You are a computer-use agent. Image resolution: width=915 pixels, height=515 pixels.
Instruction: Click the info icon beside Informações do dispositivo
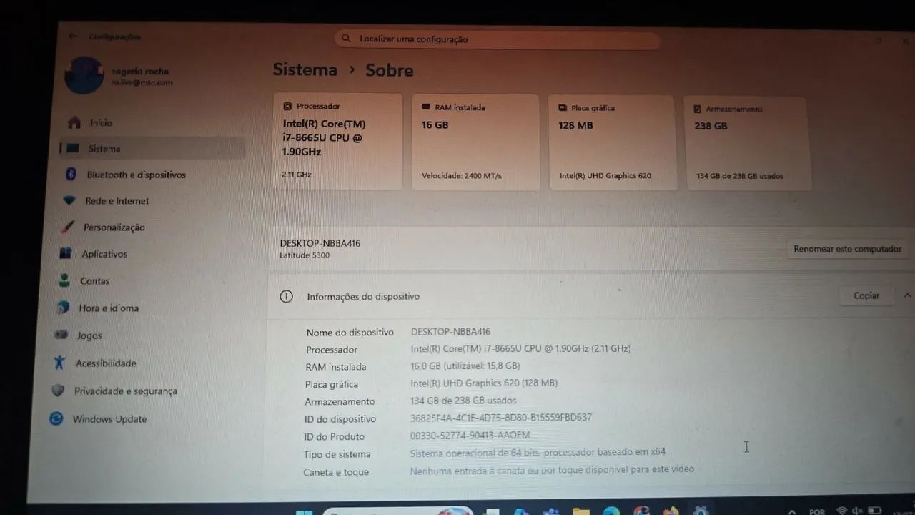pyautogui.click(x=286, y=296)
